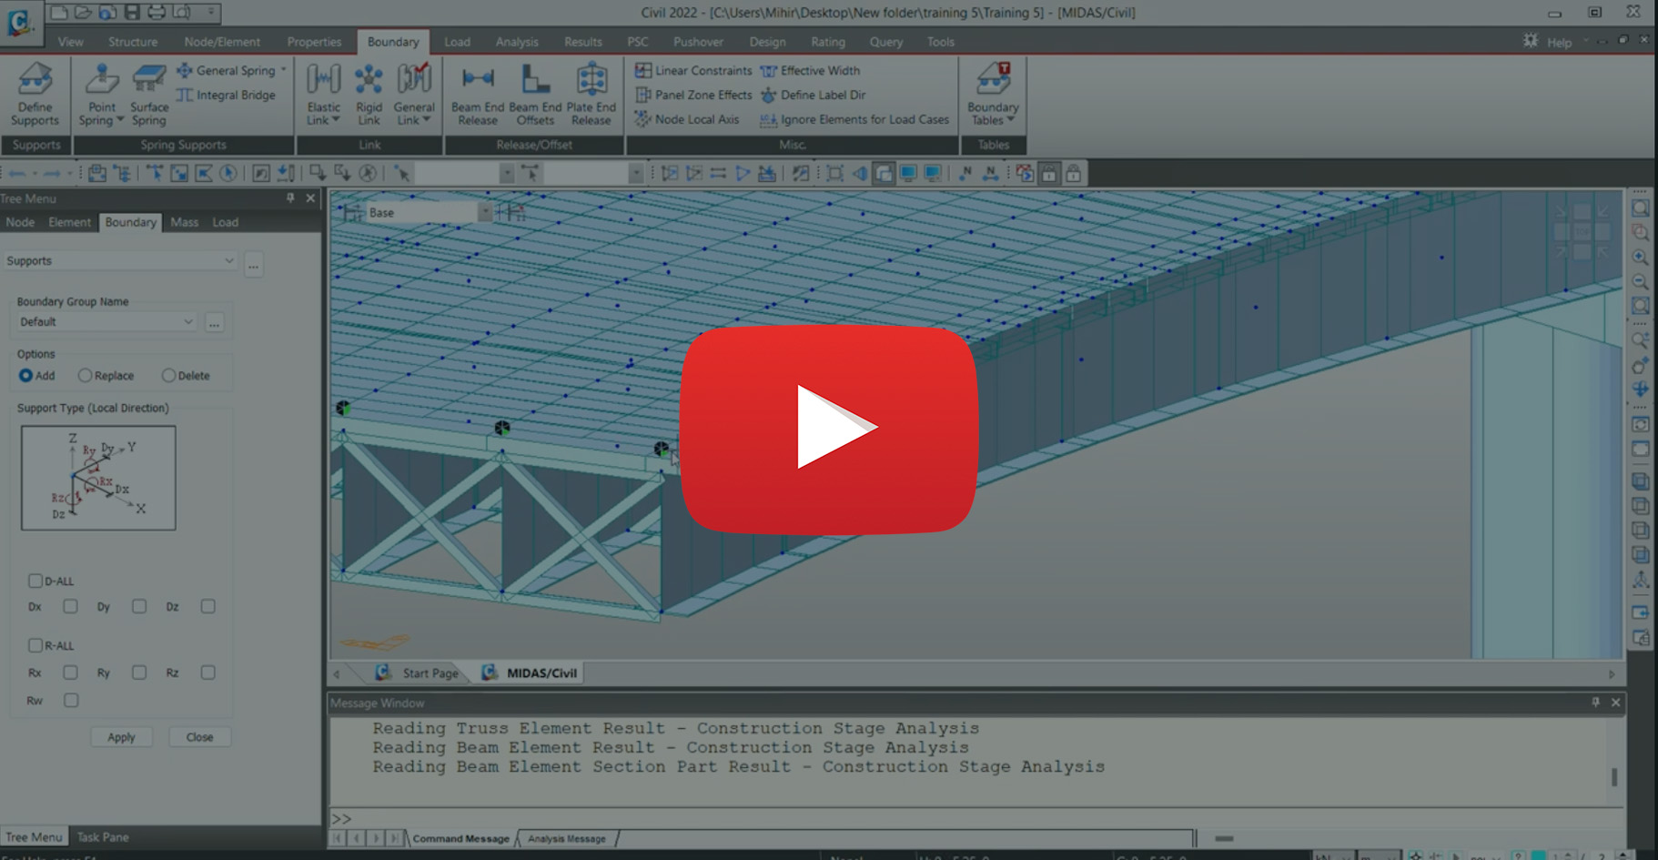Expand General Spring dropdown arrow
The image size is (1658, 860).
[283, 69]
